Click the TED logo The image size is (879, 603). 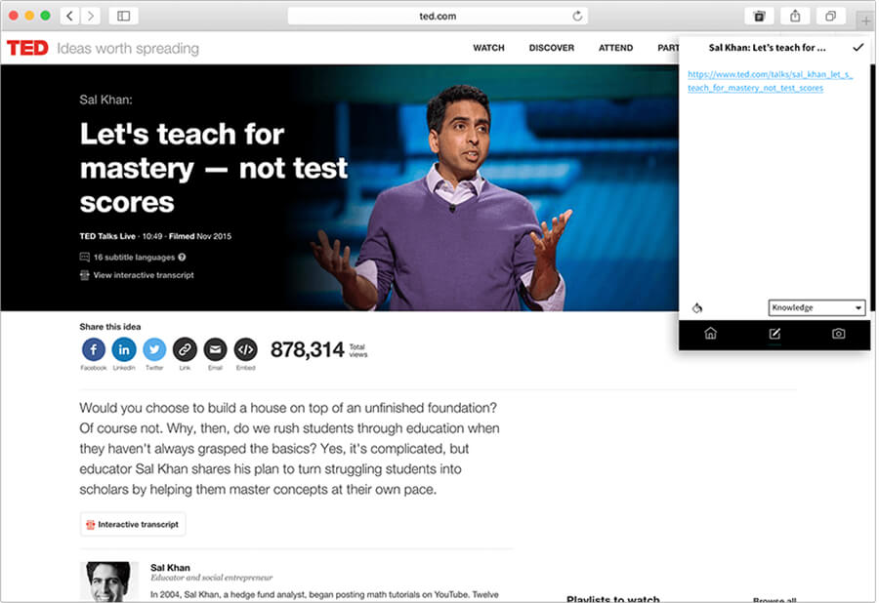[27, 48]
